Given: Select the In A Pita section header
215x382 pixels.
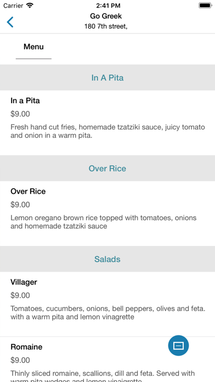Looking at the screenshot, I should (107, 77).
